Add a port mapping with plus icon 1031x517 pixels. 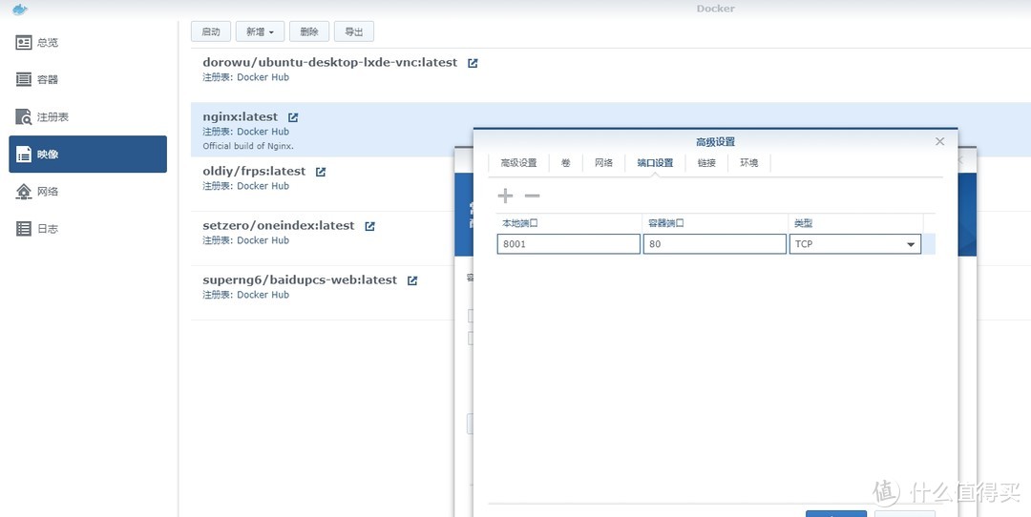[x=505, y=196]
